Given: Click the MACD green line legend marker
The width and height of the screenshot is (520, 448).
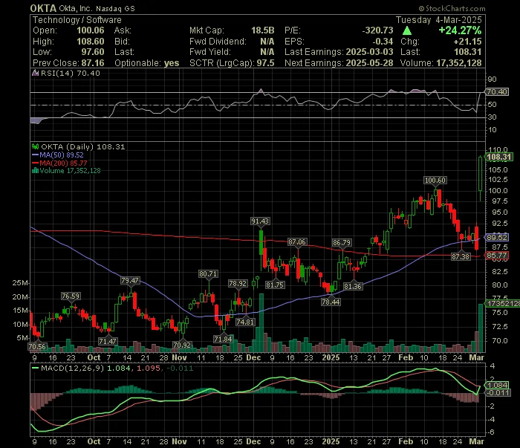Looking at the screenshot, I should (35, 368).
